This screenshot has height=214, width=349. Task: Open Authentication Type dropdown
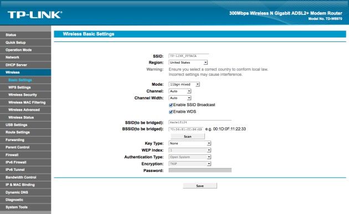189,157
